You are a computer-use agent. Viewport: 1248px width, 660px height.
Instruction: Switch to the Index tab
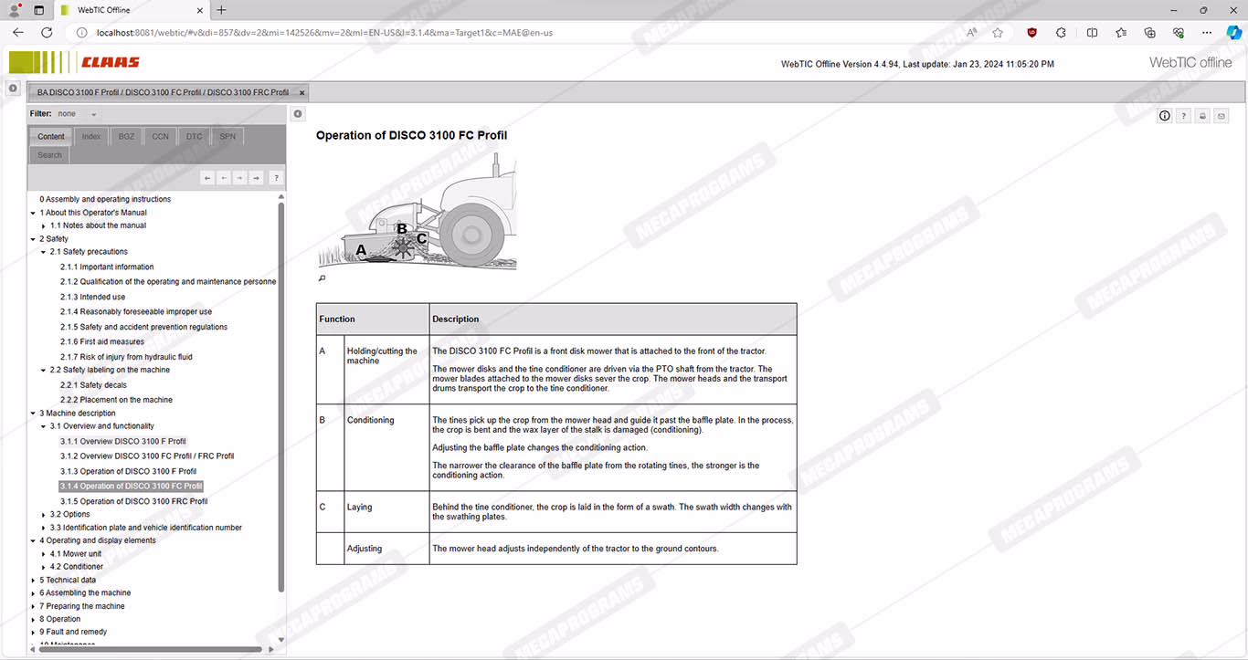click(x=91, y=137)
